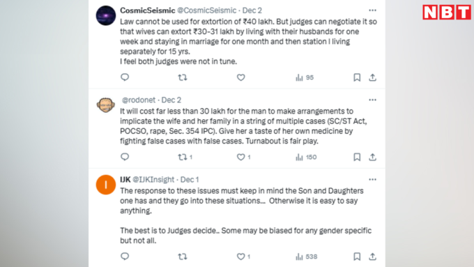Click the orange IJK profile avatar
This screenshot has height=267, width=474.
[106, 185]
